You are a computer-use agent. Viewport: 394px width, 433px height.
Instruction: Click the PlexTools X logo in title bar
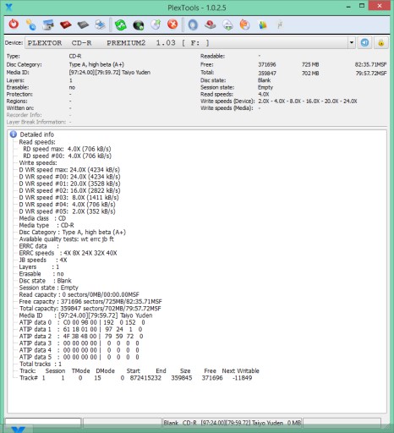click(9, 8)
